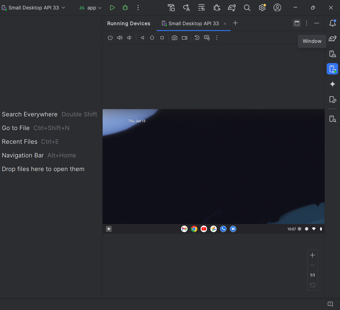
Task: Open Gemini sparkle assistant icon
Action: [332, 84]
